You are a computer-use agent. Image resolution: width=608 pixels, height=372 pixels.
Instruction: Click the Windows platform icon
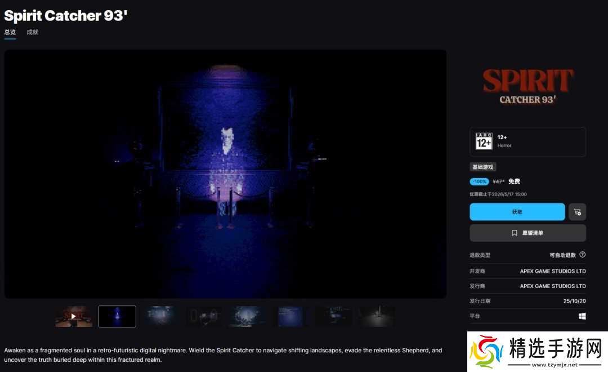pyautogui.click(x=582, y=316)
